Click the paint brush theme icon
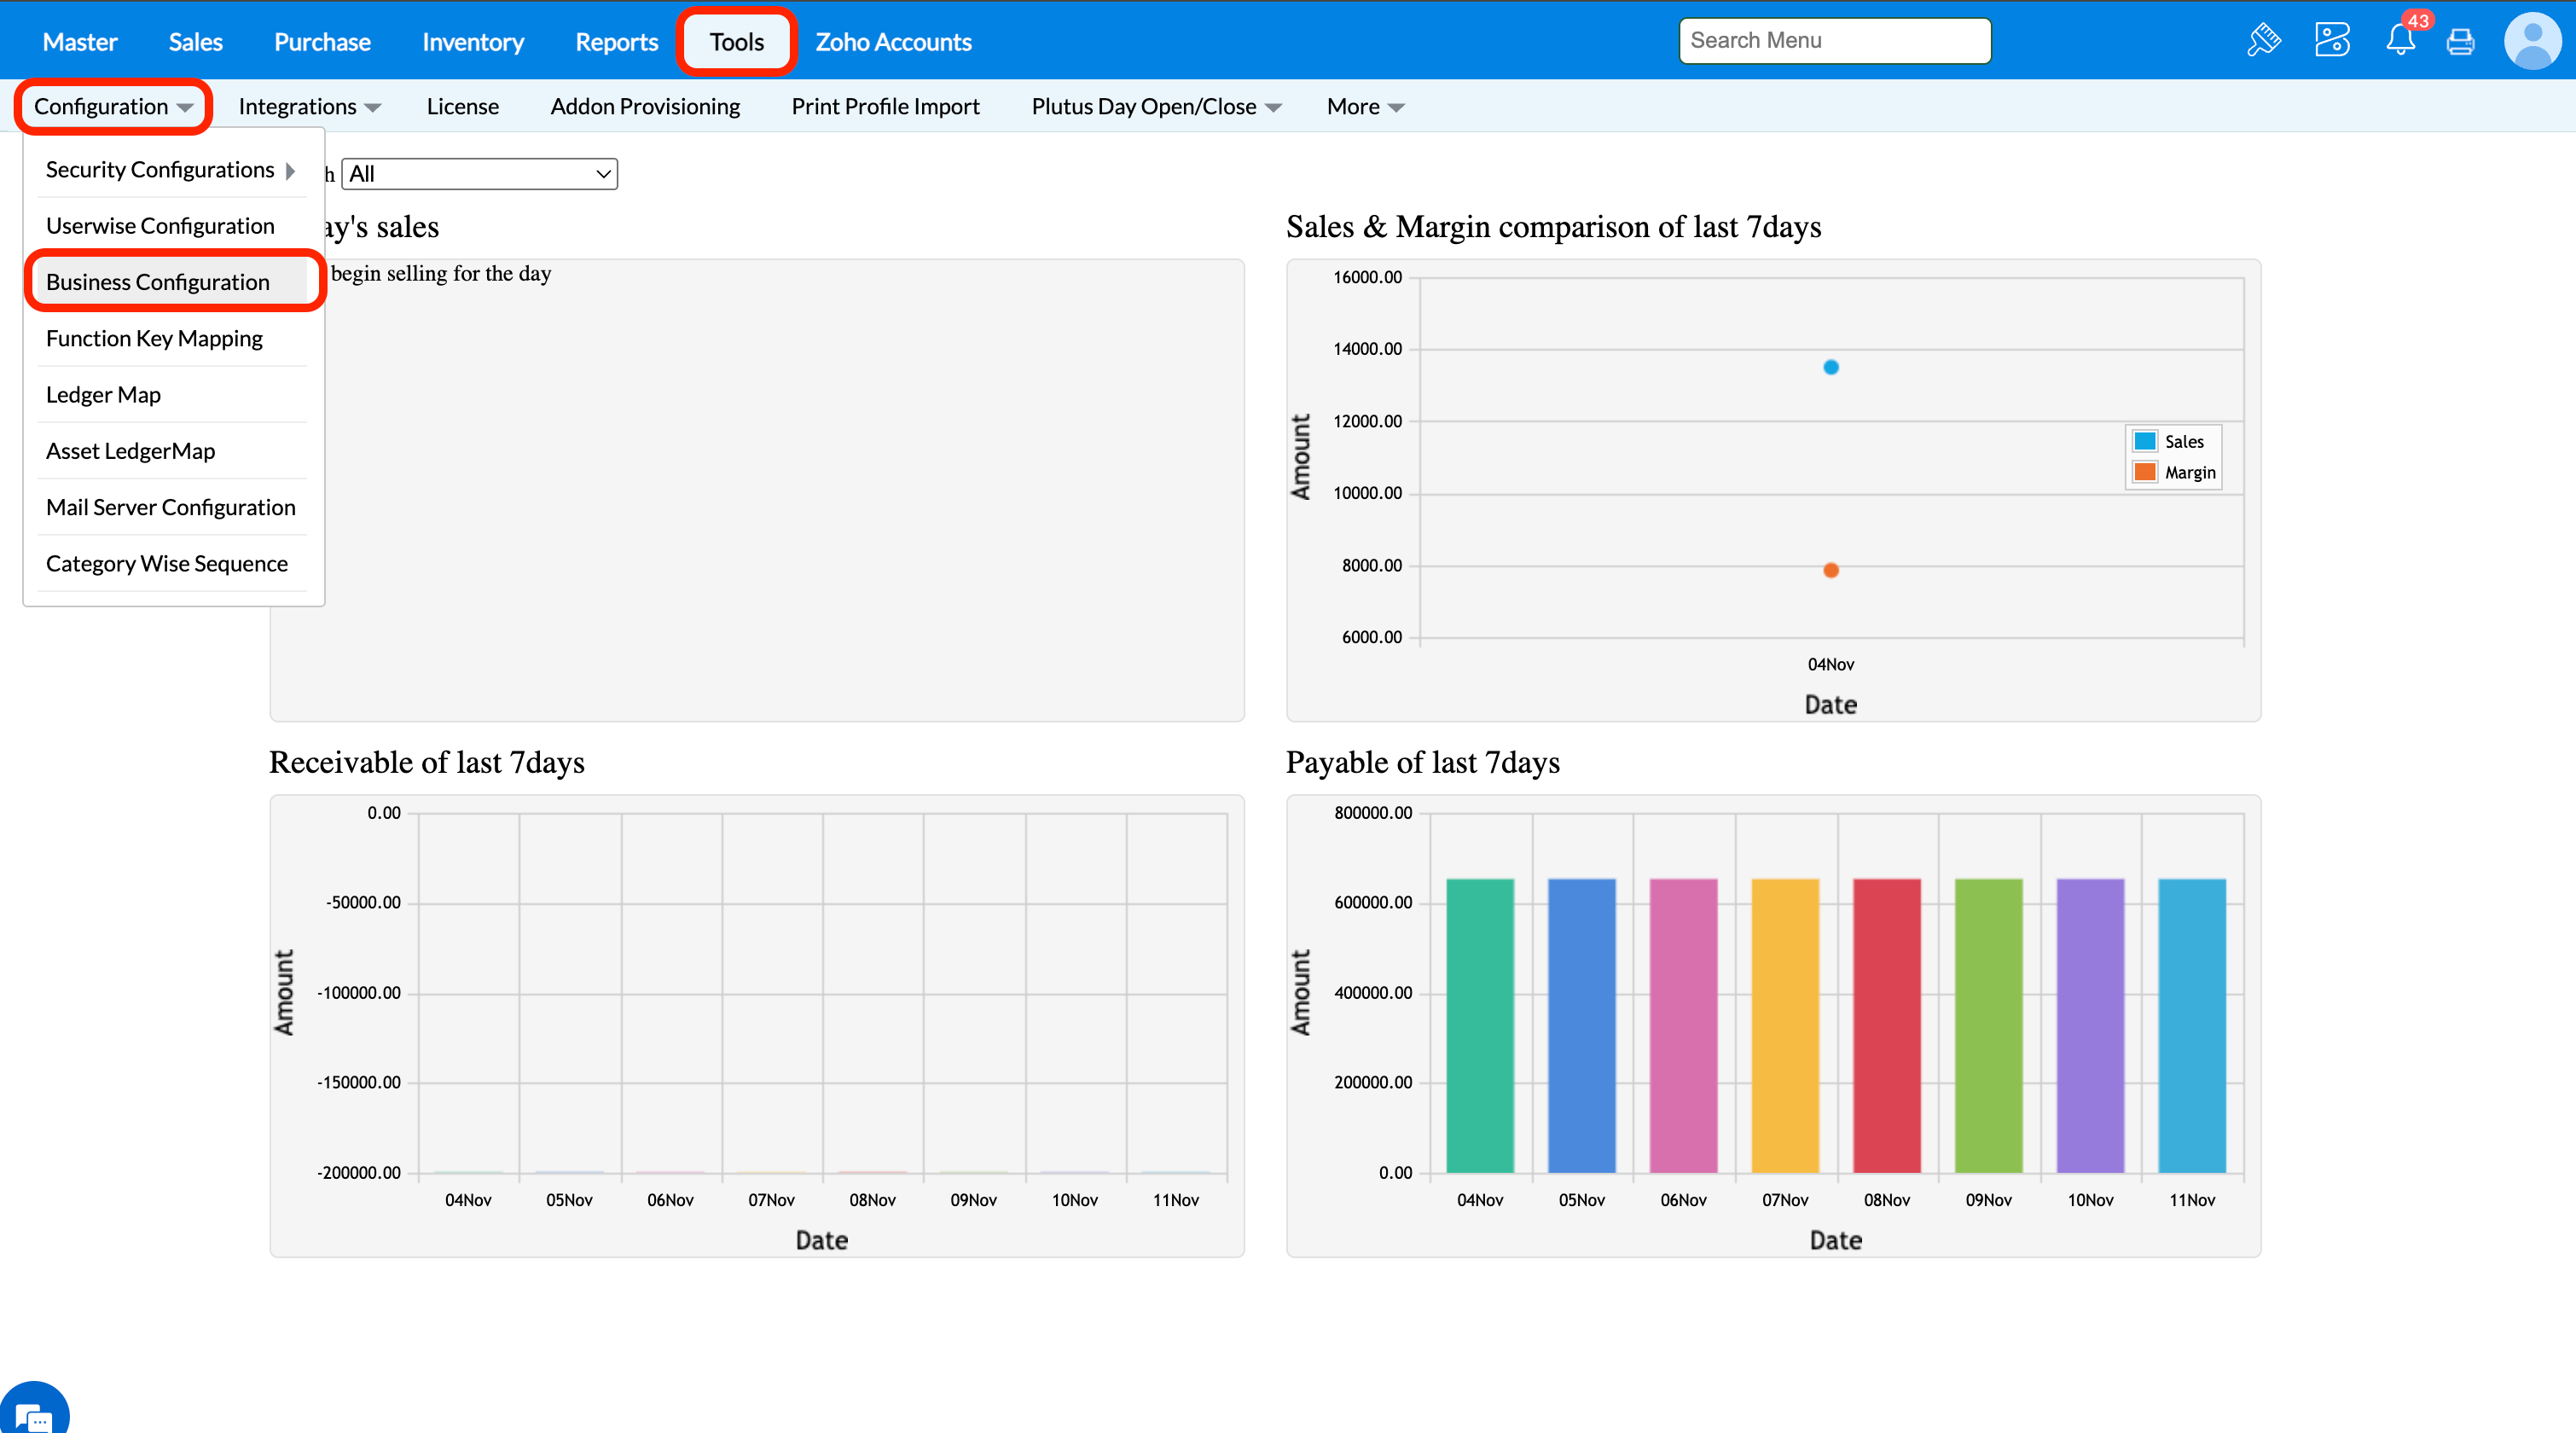 coord(2264,41)
